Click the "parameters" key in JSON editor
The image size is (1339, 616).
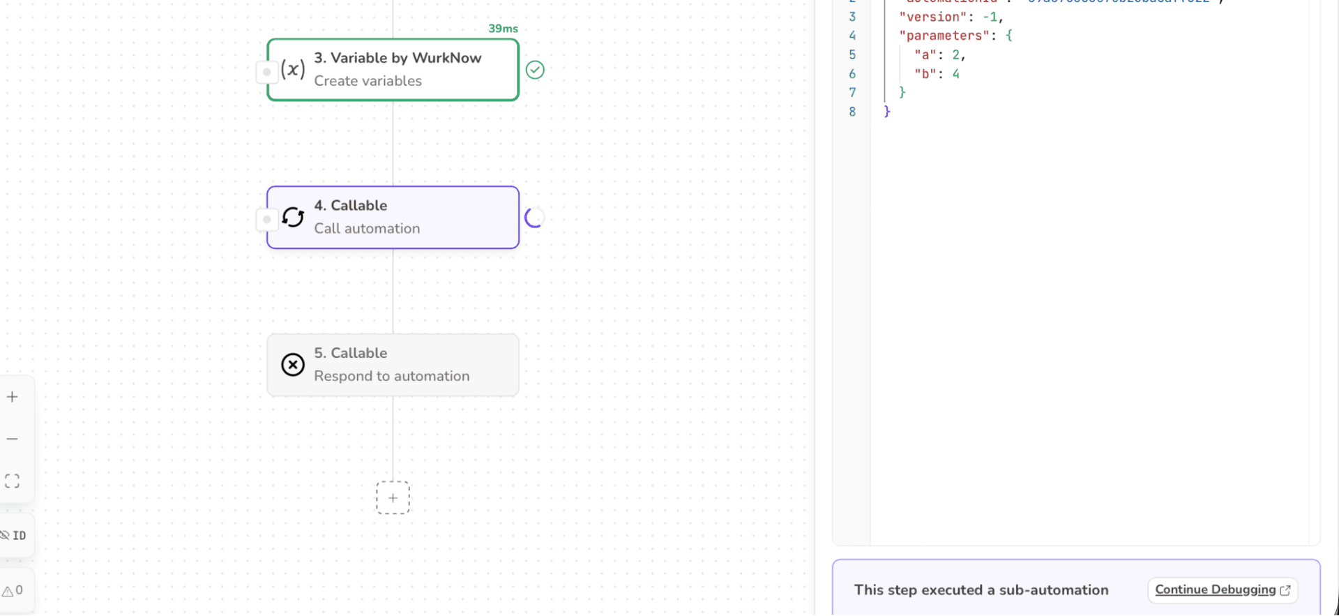point(944,36)
